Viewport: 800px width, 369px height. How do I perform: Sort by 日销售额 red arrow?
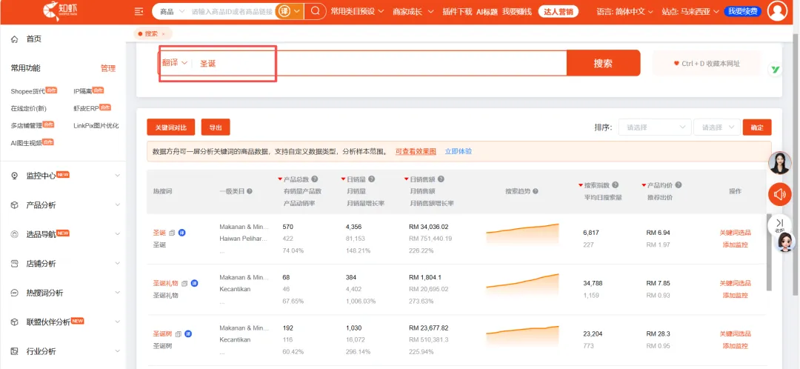(406, 179)
